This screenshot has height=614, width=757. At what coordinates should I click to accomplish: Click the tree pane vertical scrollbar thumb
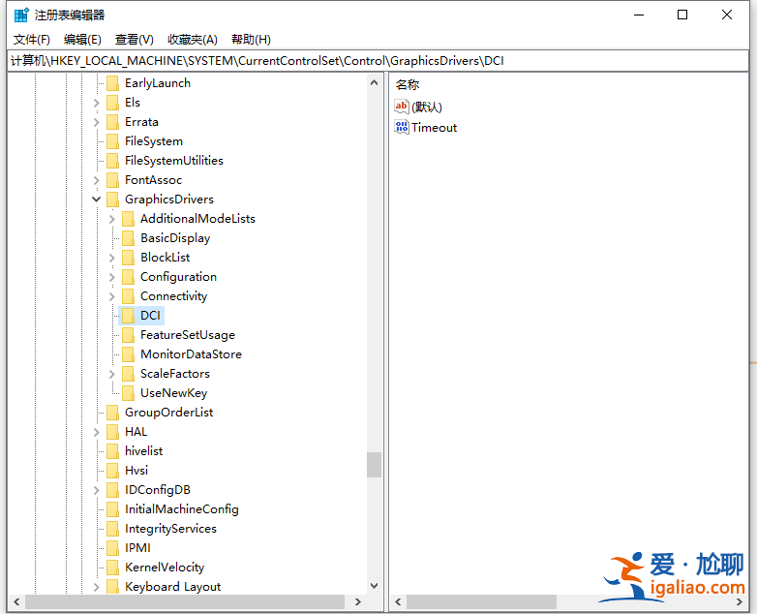coord(375,465)
